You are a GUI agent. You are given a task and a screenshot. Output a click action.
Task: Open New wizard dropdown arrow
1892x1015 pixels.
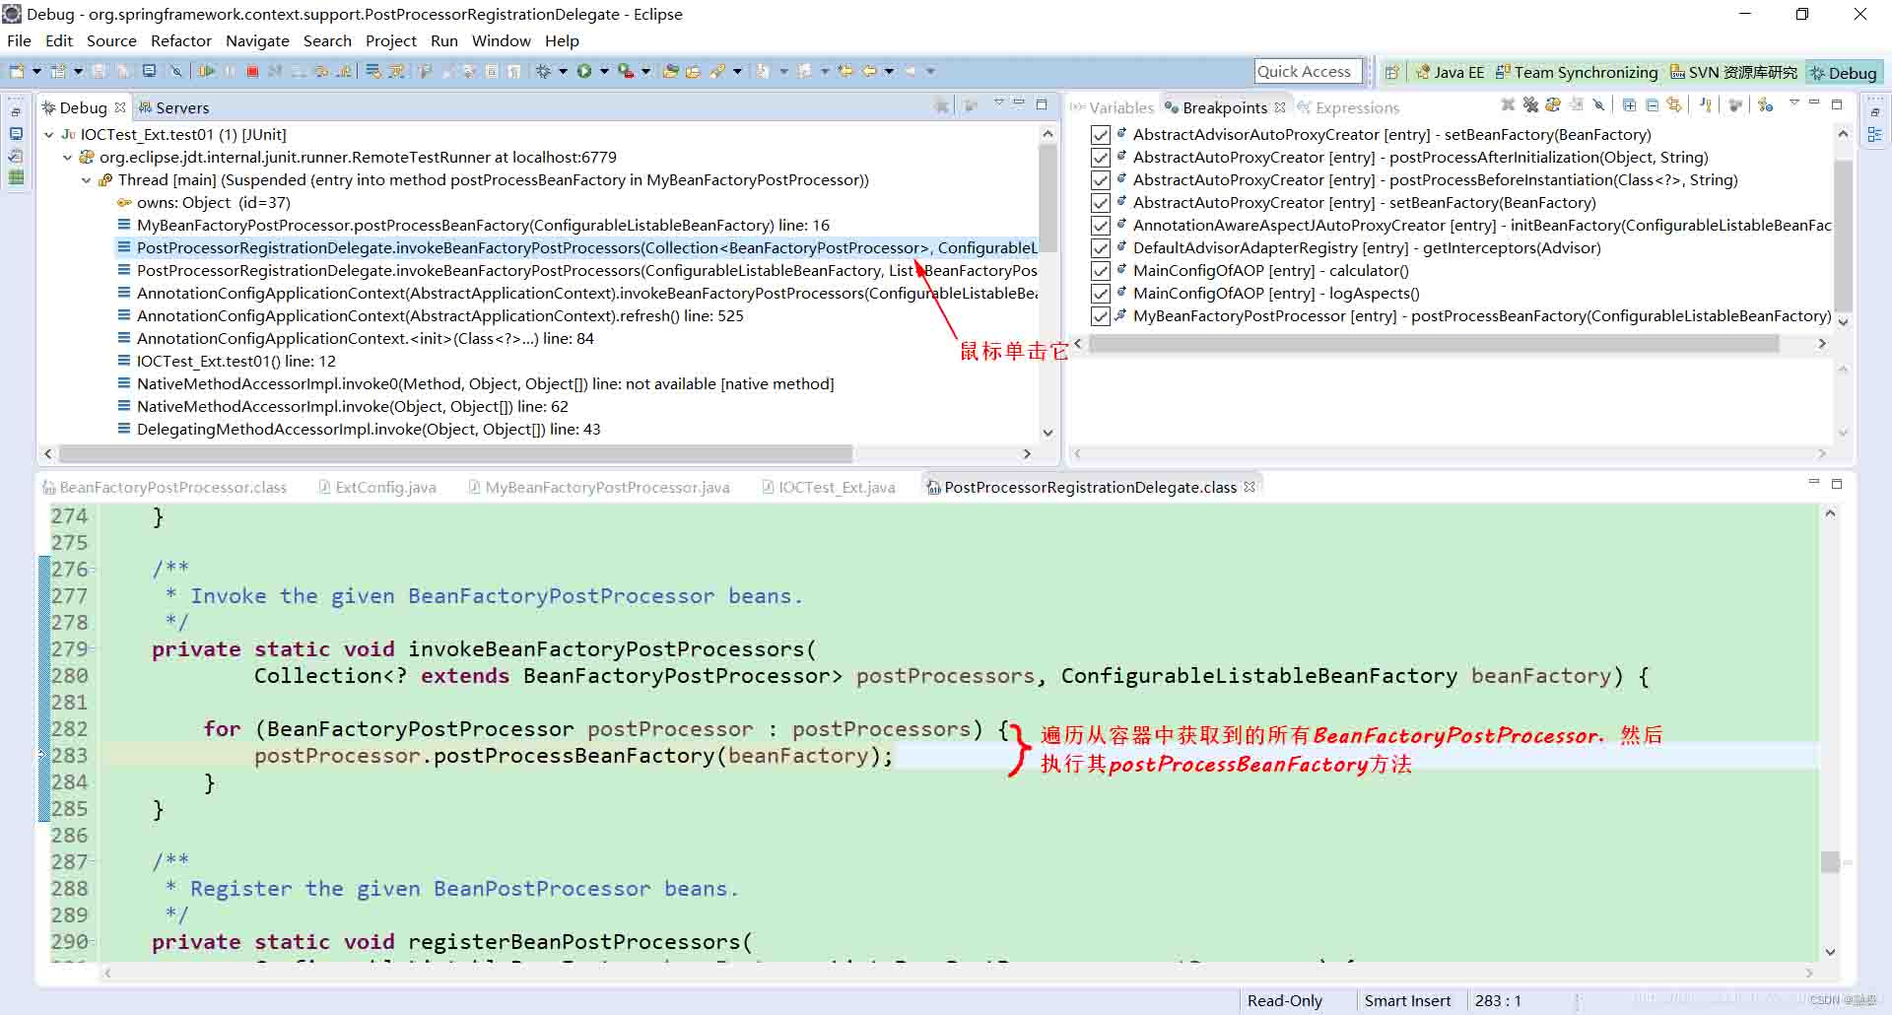pos(36,71)
